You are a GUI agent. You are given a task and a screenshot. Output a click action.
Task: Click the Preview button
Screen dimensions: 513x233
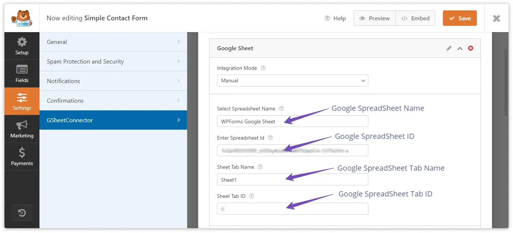point(374,18)
